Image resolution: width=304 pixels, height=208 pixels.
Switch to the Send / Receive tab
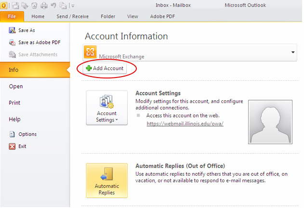tap(73, 16)
